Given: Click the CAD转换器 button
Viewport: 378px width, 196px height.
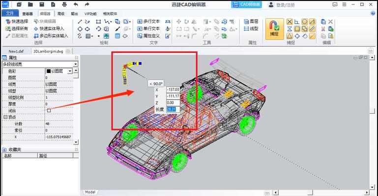Looking at the screenshot, I should [x=246, y=4].
